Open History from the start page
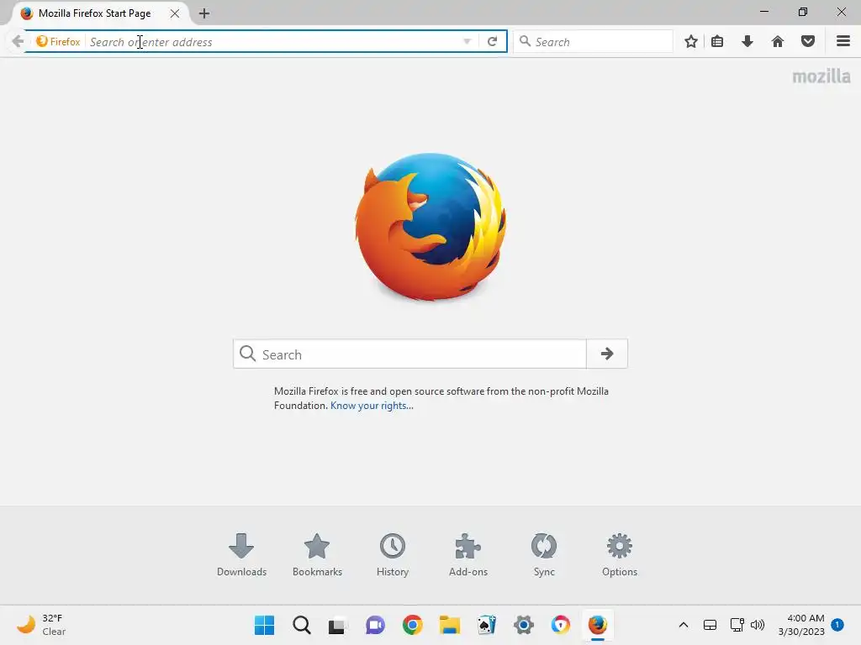Viewport: 861px width, 645px height. 393,554
